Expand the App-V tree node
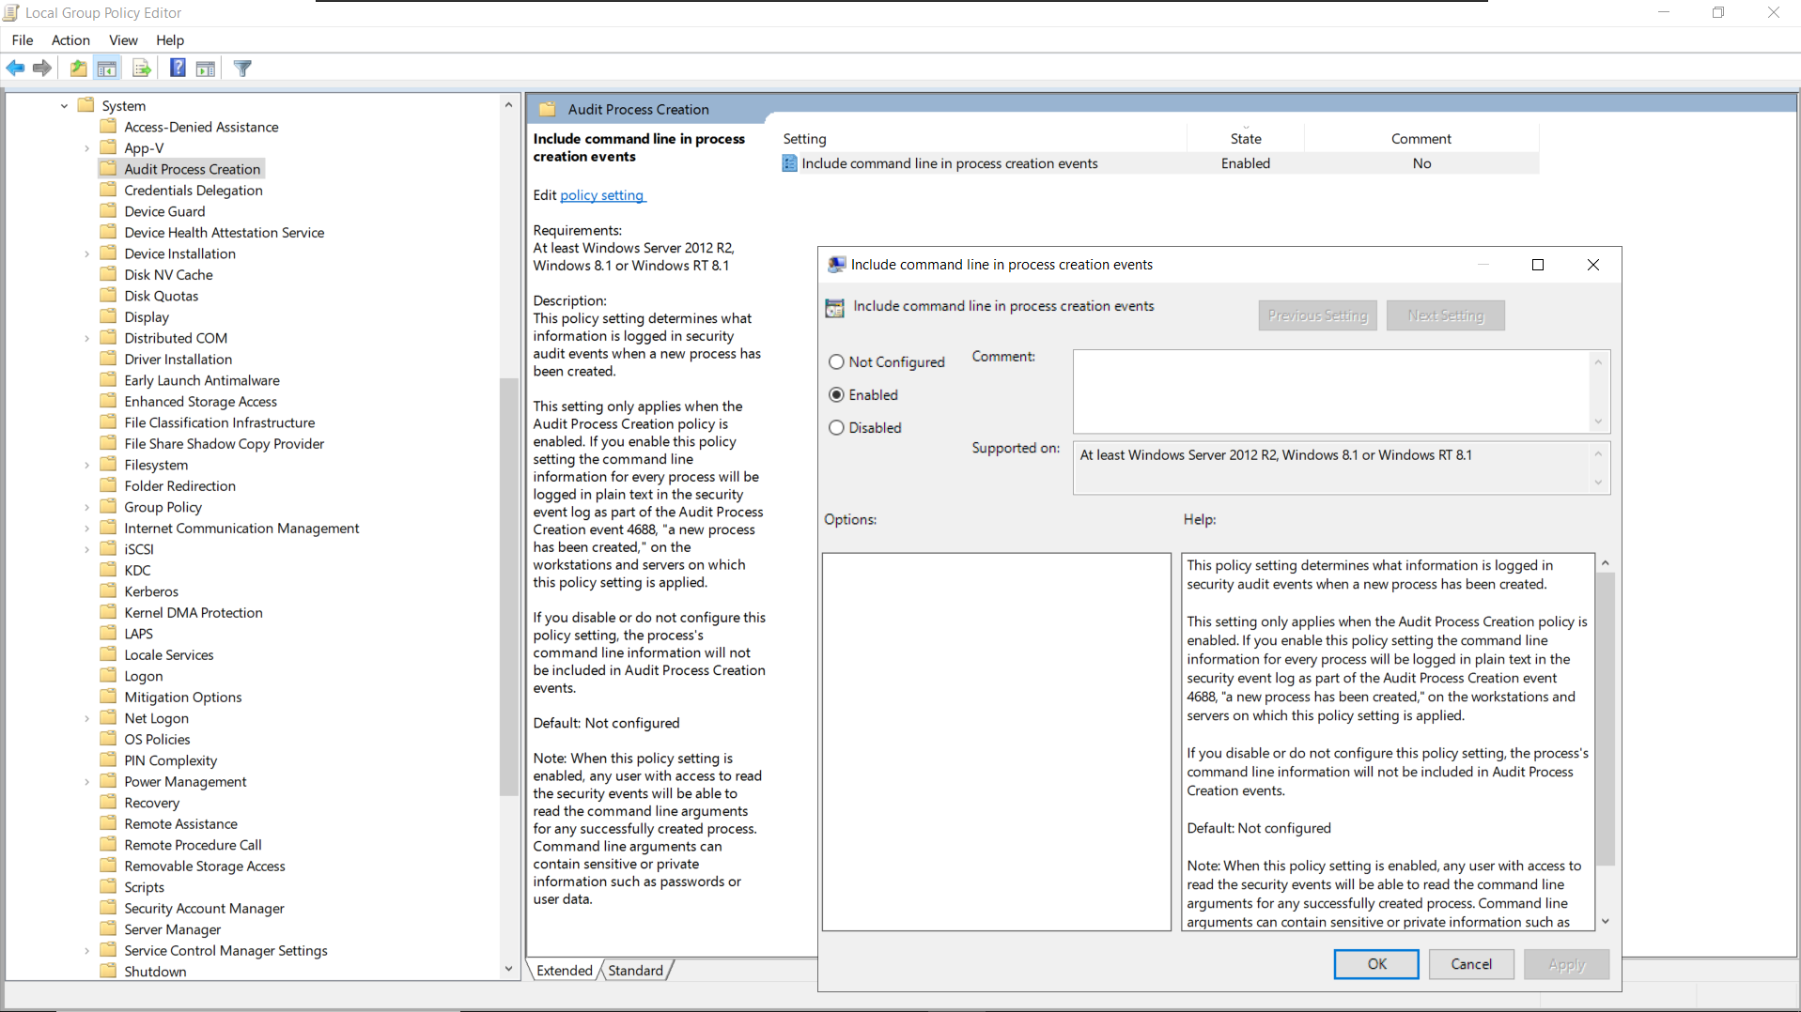 pos(86,148)
